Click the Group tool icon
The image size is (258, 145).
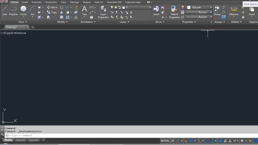(x=217, y=11)
